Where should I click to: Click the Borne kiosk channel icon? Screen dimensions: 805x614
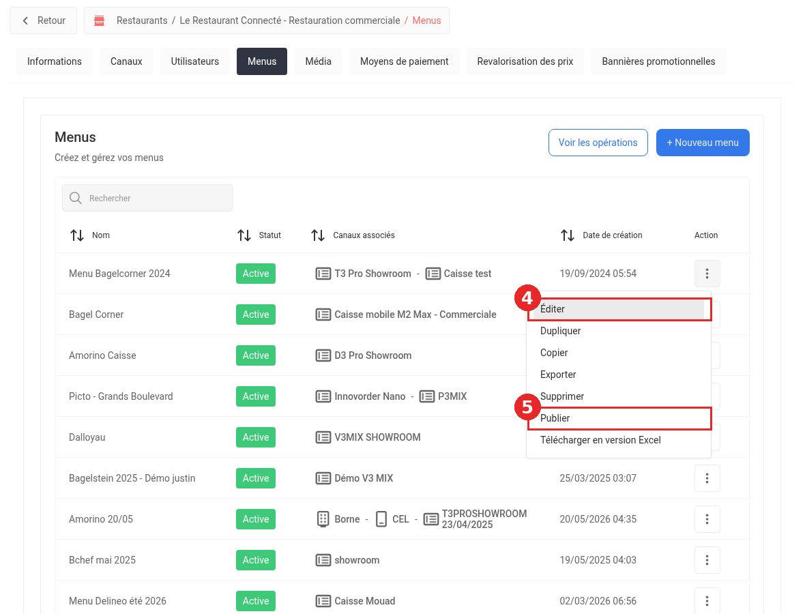pos(323,519)
